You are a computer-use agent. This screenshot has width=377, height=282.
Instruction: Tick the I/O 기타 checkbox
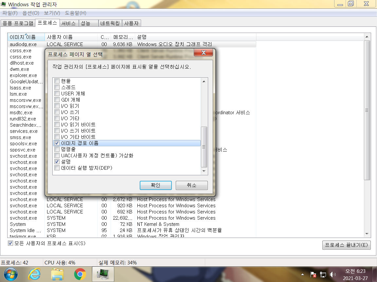point(57,118)
